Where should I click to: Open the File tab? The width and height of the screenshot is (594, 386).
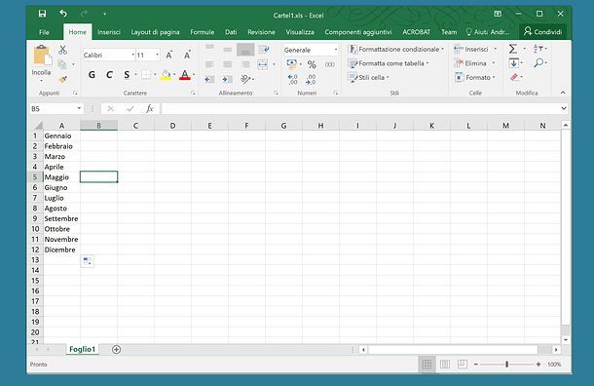point(44,32)
